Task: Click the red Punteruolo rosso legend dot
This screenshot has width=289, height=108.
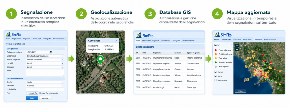Action: pyautogui.click(x=216, y=50)
